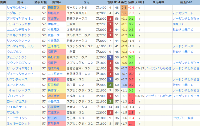Click trainer 加藤征弘
Screen dimensions: 200x126
[x=54, y=13]
